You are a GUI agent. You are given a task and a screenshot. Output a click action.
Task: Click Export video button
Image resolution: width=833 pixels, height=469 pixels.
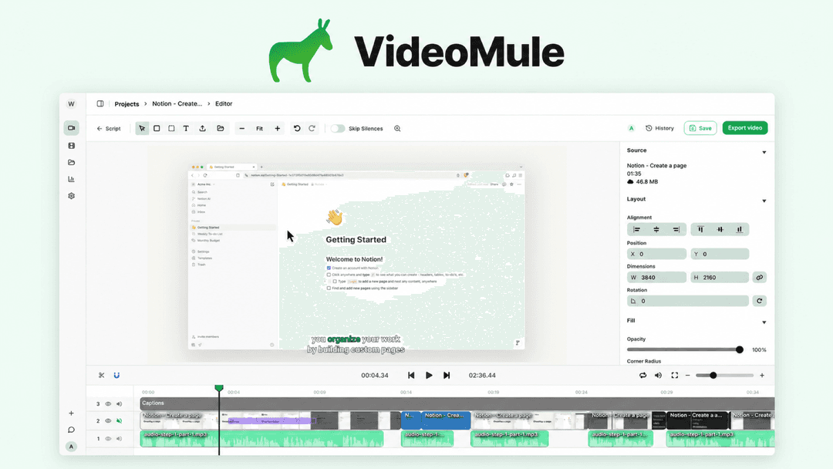pos(745,128)
